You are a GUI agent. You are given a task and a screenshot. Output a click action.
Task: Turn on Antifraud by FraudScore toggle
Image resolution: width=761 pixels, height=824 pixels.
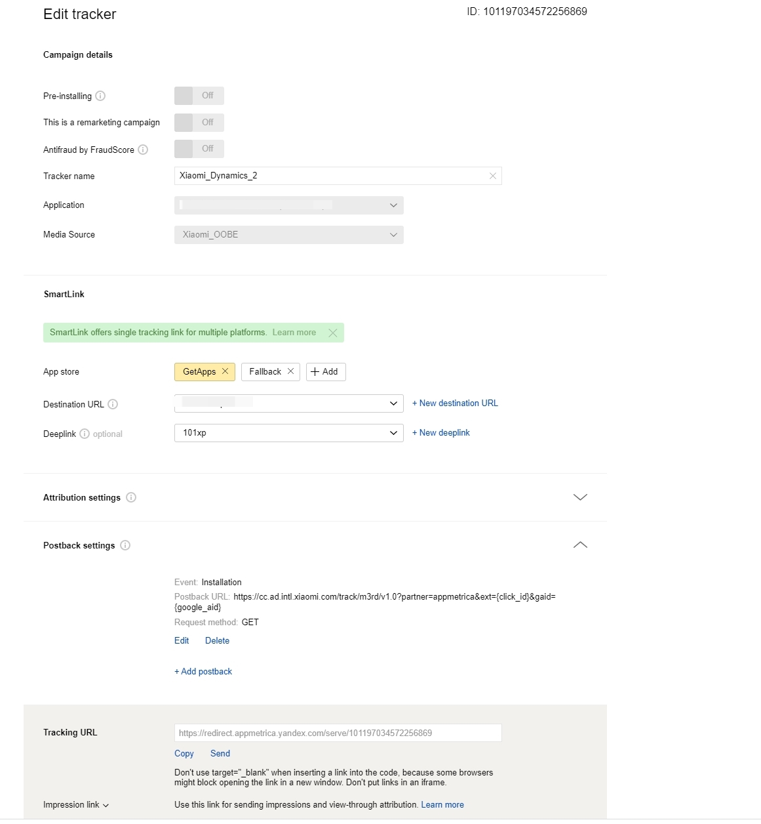point(199,149)
